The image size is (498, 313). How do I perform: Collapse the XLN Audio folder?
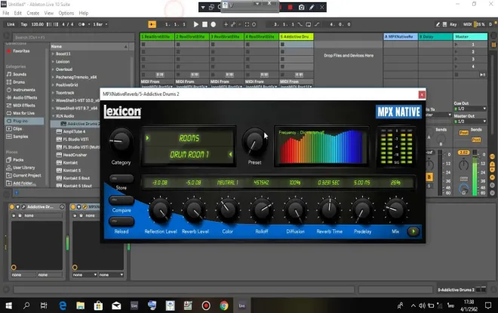pos(53,116)
